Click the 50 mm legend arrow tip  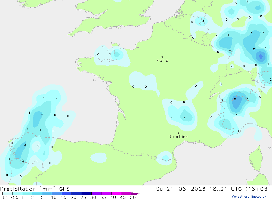[x=136, y=194]
